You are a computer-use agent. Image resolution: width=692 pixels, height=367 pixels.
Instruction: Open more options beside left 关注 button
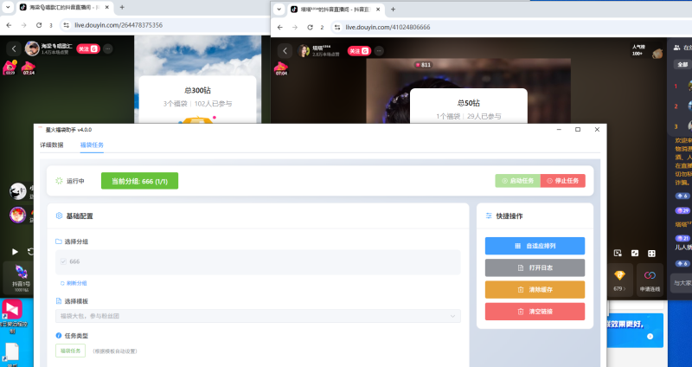pyautogui.click(x=108, y=49)
